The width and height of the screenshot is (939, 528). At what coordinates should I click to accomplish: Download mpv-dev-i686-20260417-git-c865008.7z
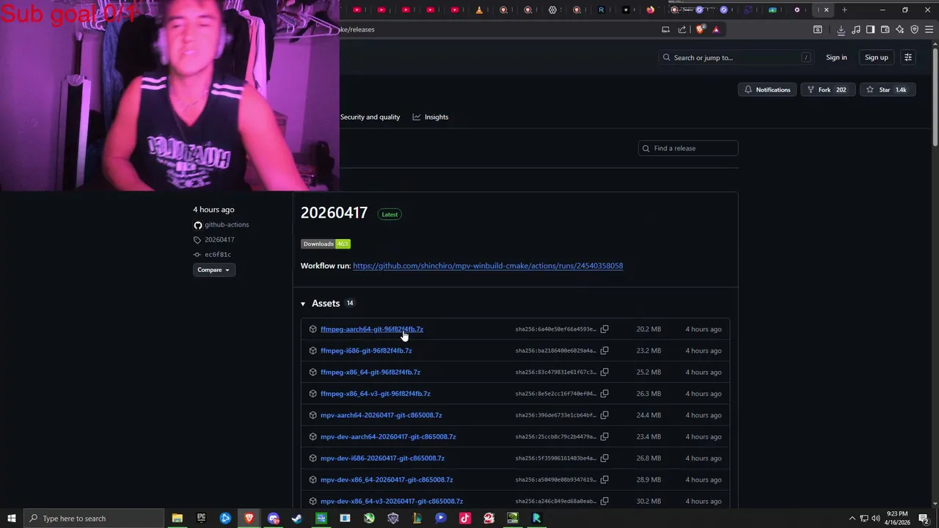pyautogui.click(x=382, y=458)
